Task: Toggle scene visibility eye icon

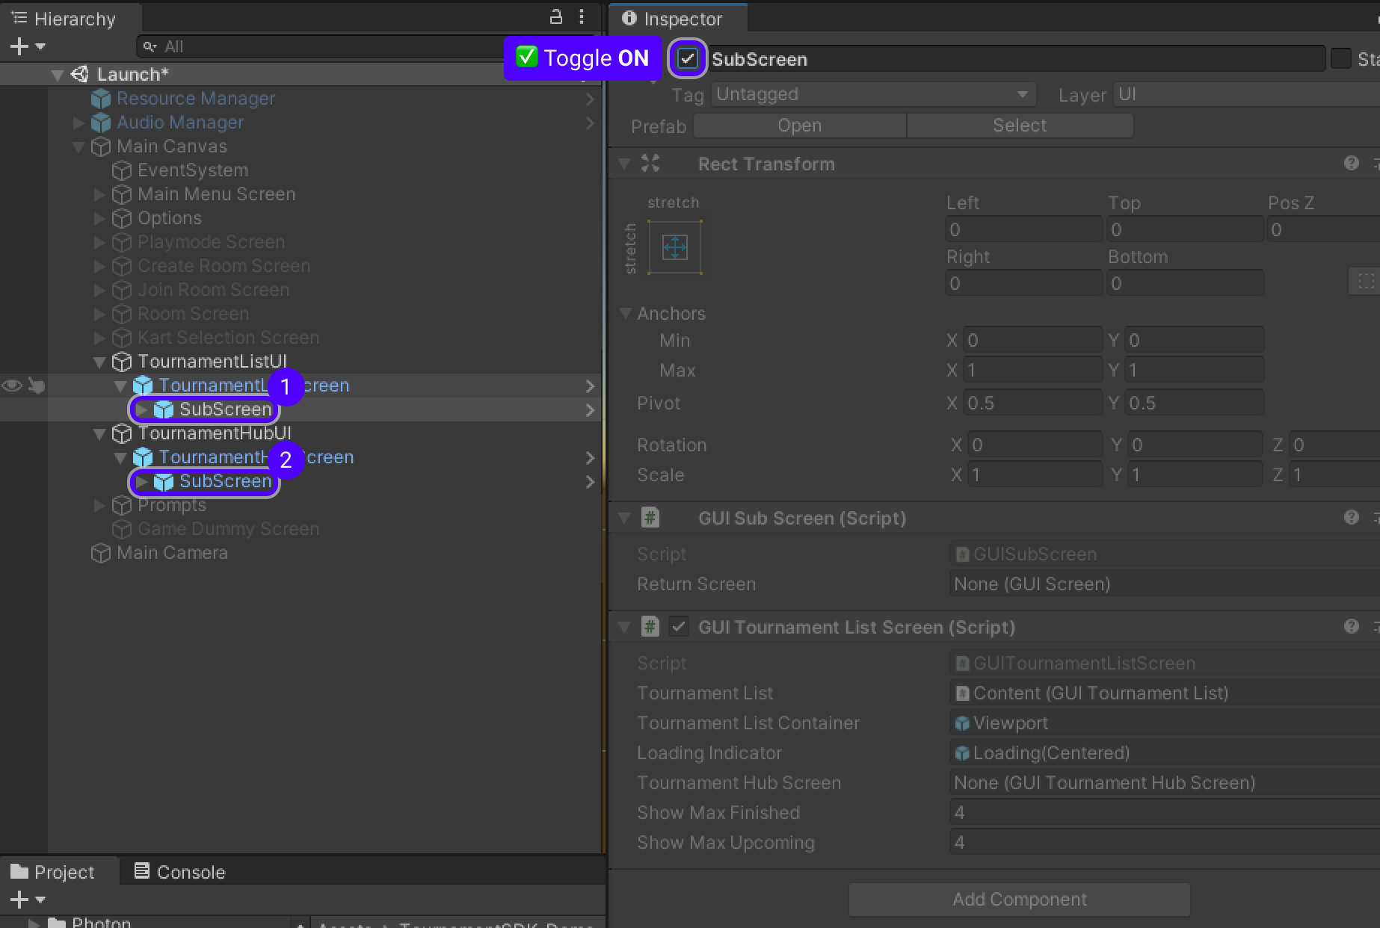Action: [12, 386]
